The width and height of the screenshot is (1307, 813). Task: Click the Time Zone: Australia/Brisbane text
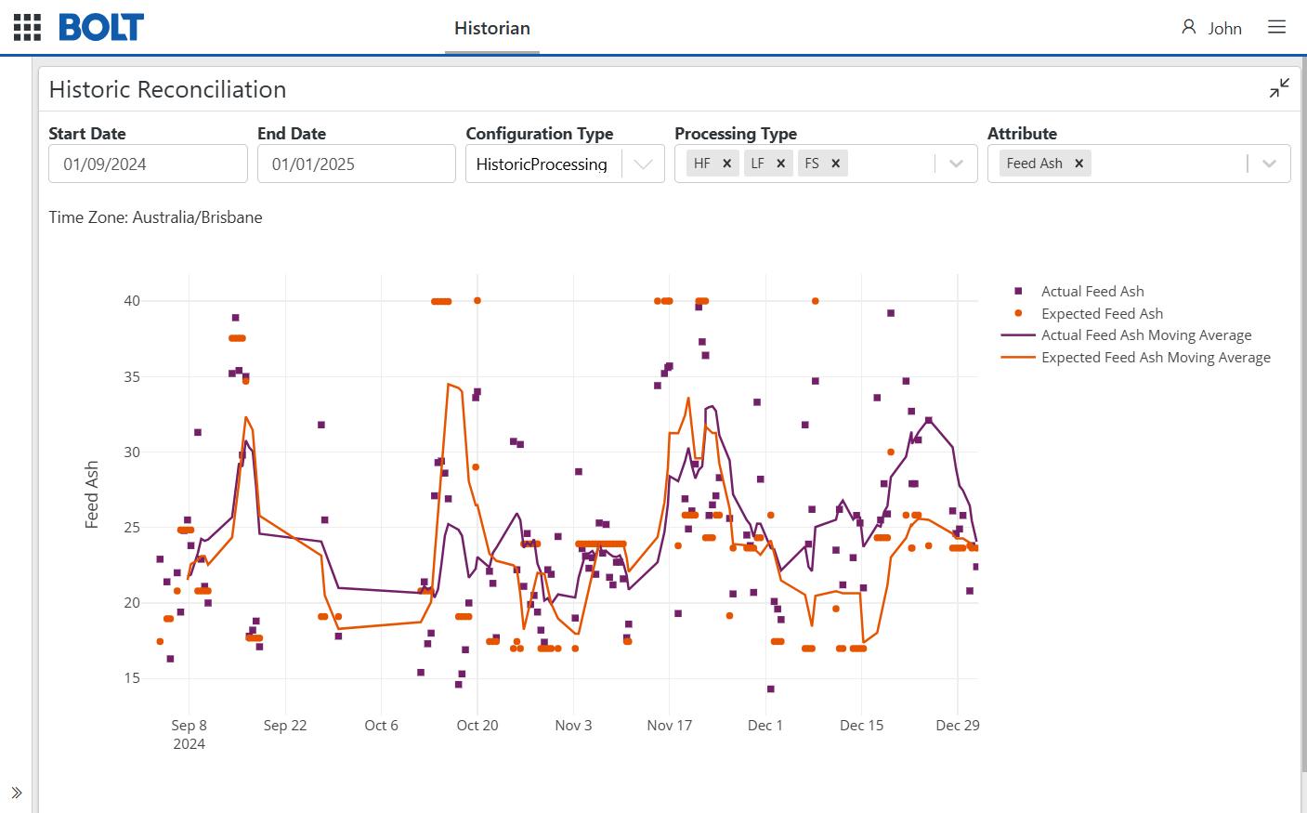tap(155, 217)
